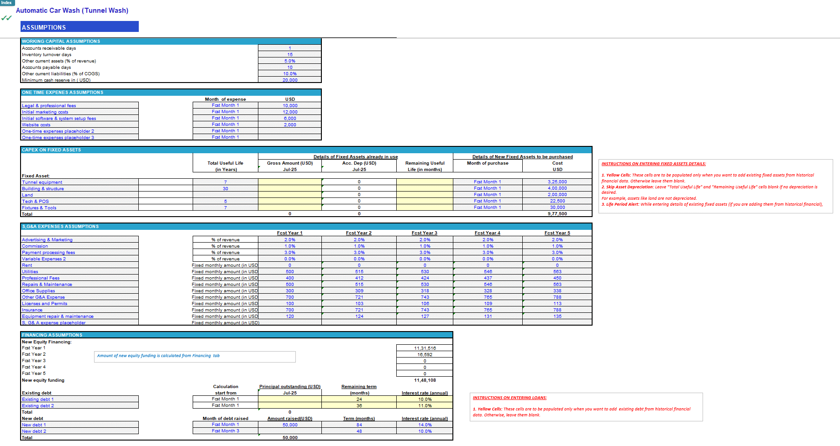Select Tunnel equipment cost cell 3,25,000

coord(557,182)
